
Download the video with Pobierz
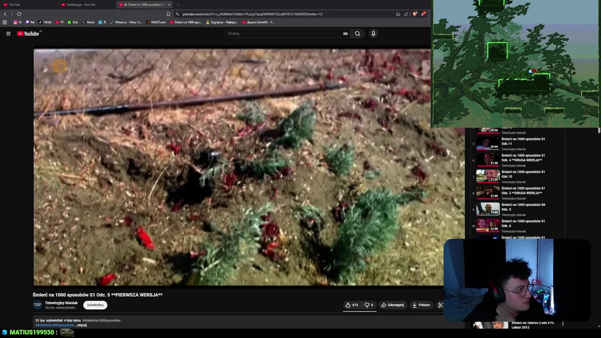point(421,305)
